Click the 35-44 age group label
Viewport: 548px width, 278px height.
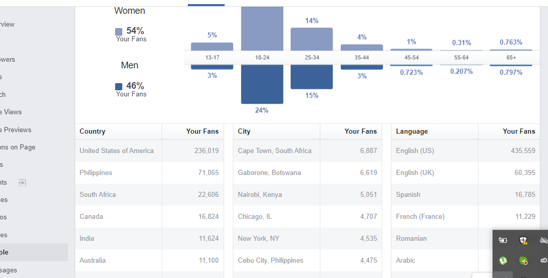tap(362, 58)
